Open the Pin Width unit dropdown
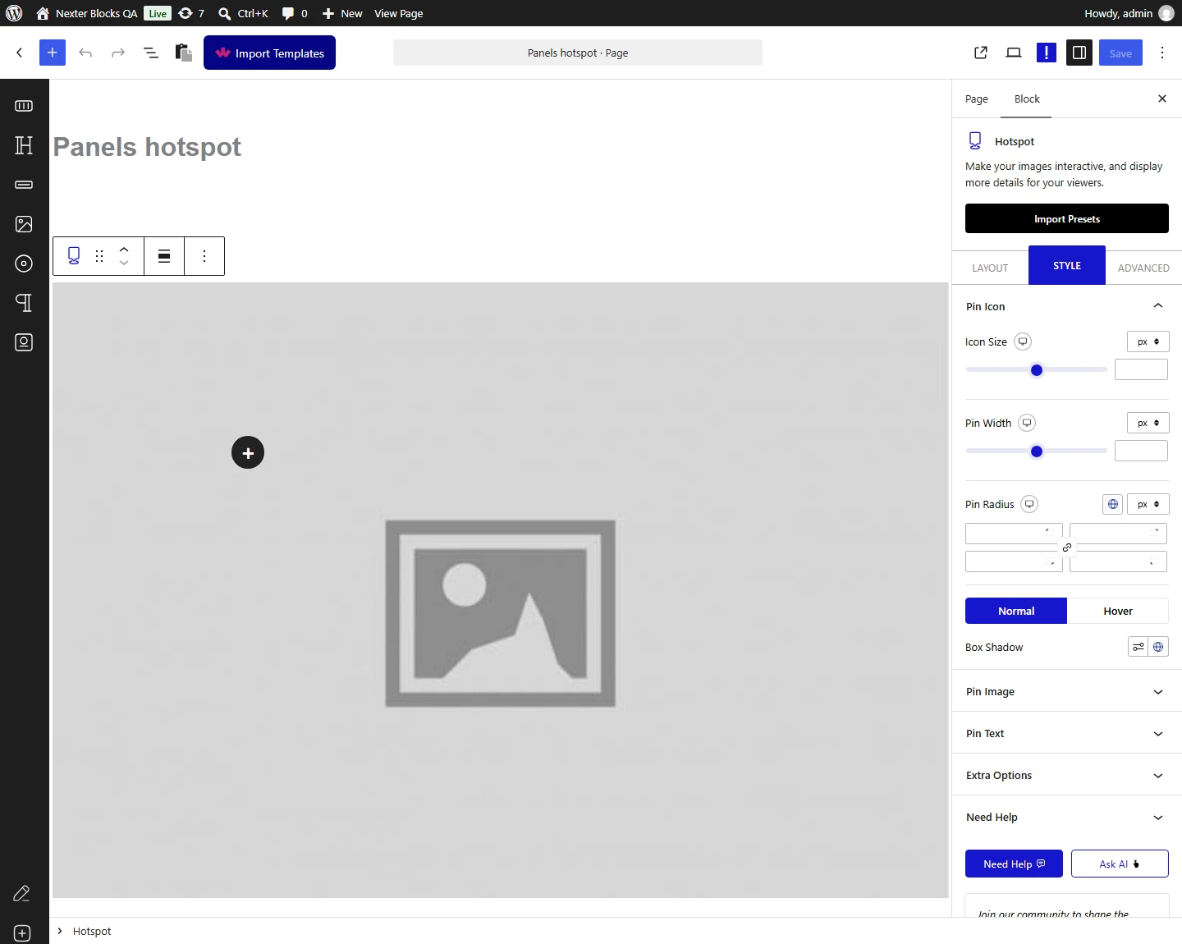 coord(1148,423)
